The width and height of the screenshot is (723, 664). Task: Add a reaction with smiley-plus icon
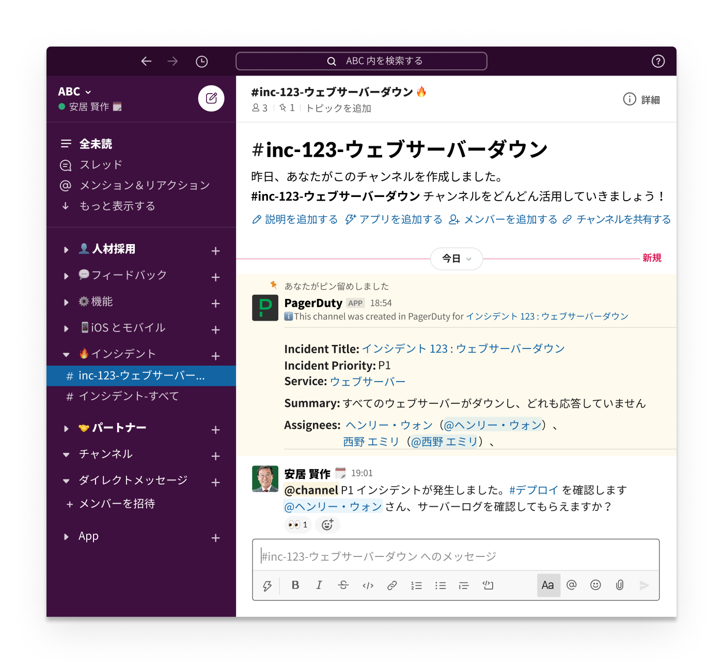point(327,525)
